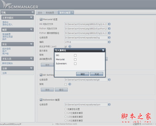Collapse the 注销 sidebar section
Image resolution: width=156 pixels, height=126 pixels.
coord(32,68)
